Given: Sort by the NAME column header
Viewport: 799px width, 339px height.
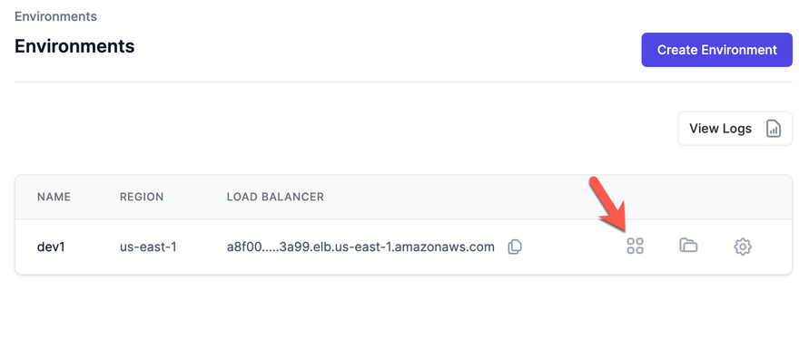Looking at the screenshot, I should [x=54, y=197].
